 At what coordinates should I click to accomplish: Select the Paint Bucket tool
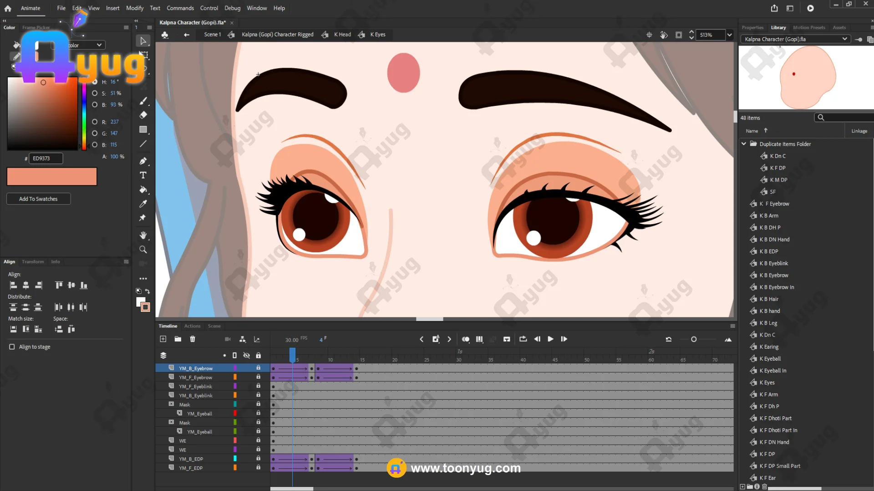click(x=143, y=190)
